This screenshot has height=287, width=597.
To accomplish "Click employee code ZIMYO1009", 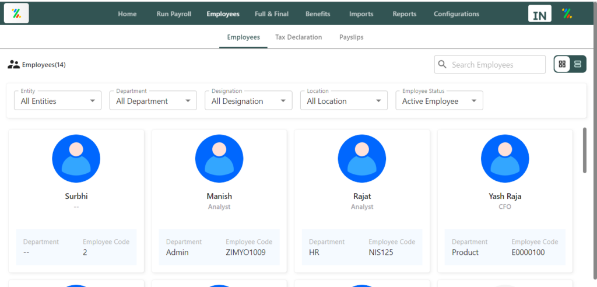I will click(245, 252).
